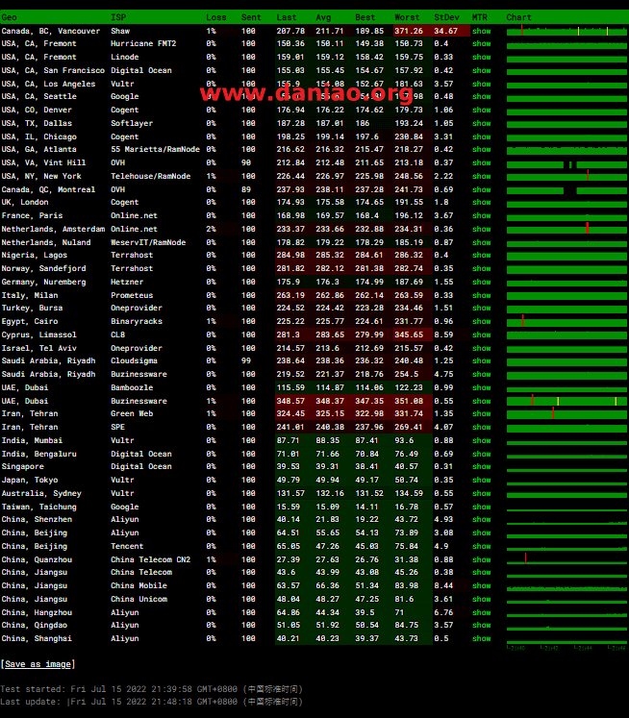Click the Quanzhou China Telecom CN2 chart
The width and height of the screenshot is (629, 718).
(x=566, y=559)
